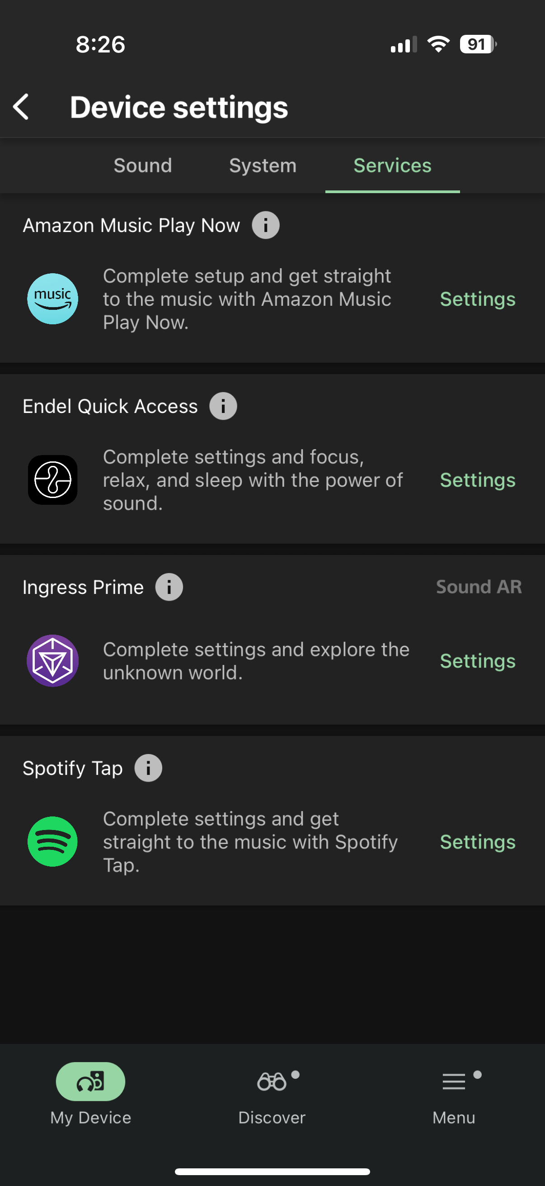Tap the Amazon Music app icon
This screenshot has width=545, height=1186.
point(53,299)
